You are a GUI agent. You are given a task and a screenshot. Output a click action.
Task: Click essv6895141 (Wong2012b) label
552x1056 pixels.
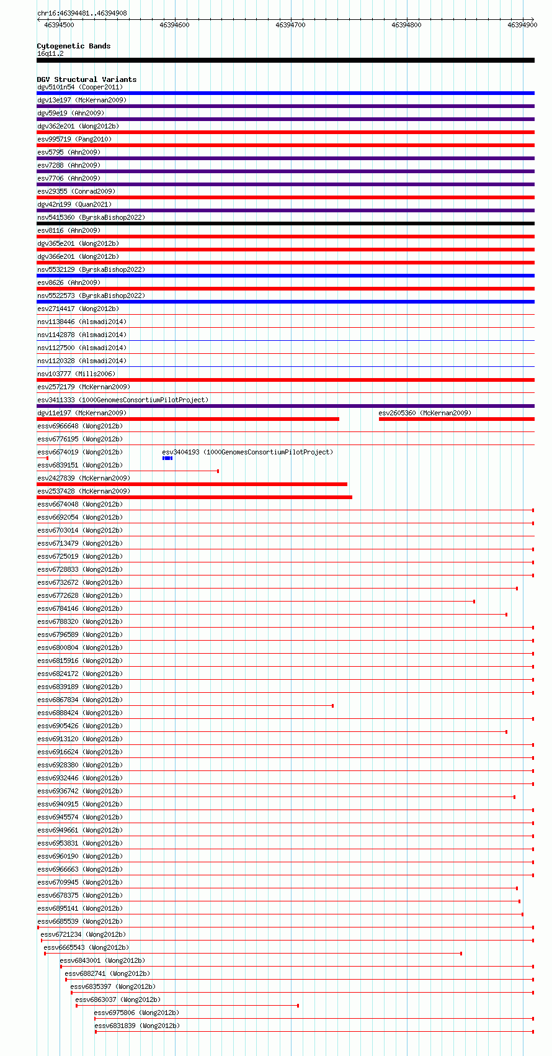80,908
